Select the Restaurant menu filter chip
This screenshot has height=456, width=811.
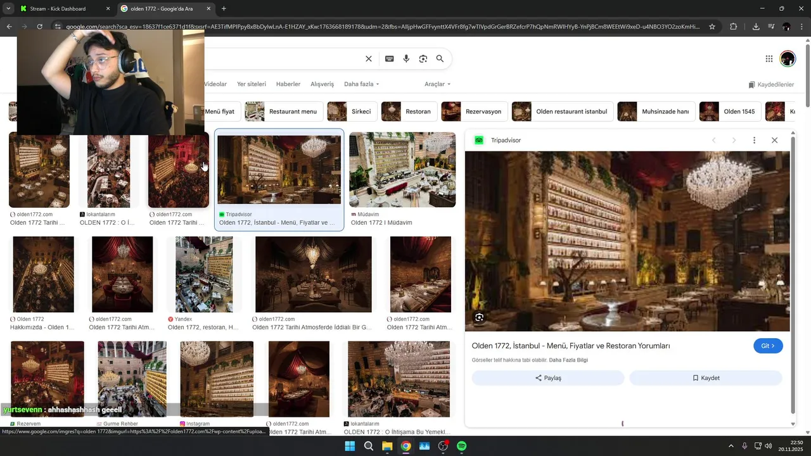[x=284, y=111]
